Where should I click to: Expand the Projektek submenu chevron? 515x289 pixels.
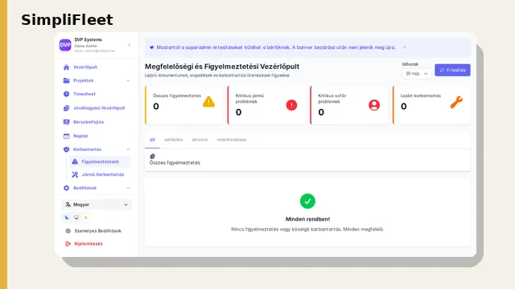click(x=128, y=80)
